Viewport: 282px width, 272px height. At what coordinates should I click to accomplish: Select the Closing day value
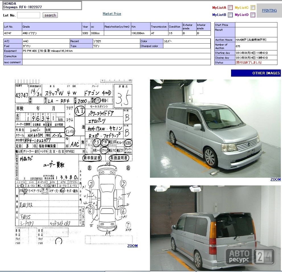(252, 58)
